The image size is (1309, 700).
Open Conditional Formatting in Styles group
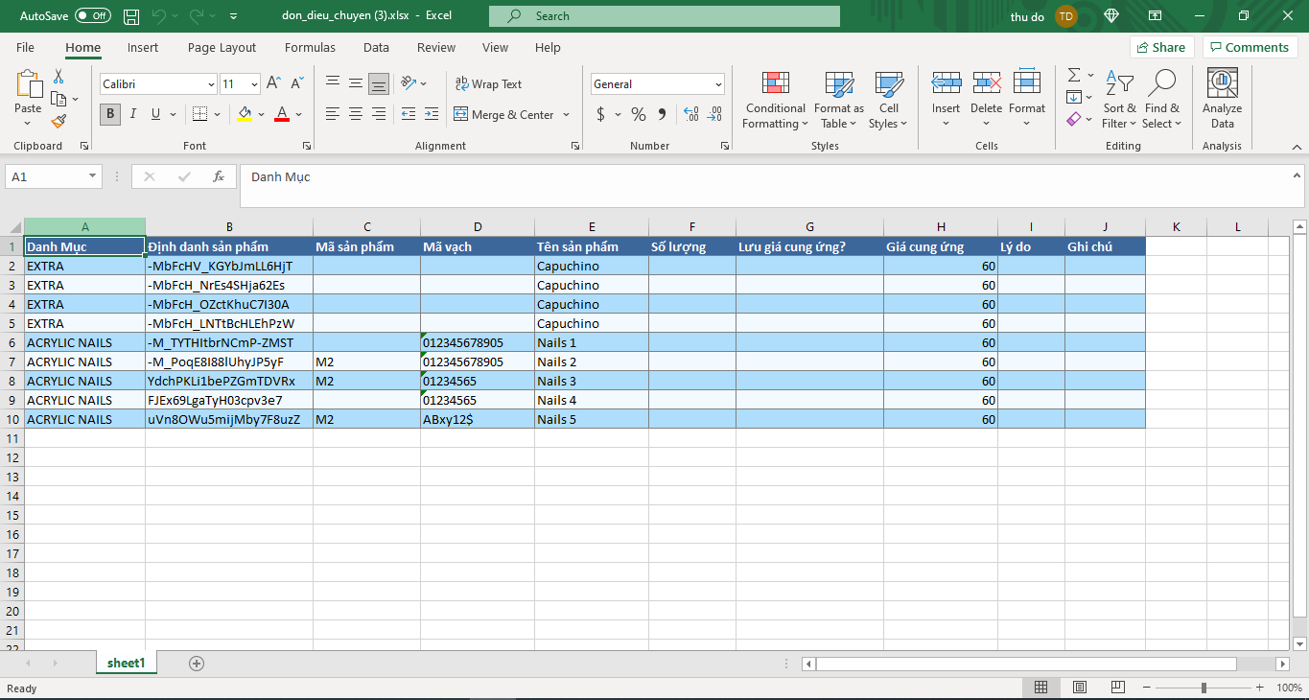775,99
